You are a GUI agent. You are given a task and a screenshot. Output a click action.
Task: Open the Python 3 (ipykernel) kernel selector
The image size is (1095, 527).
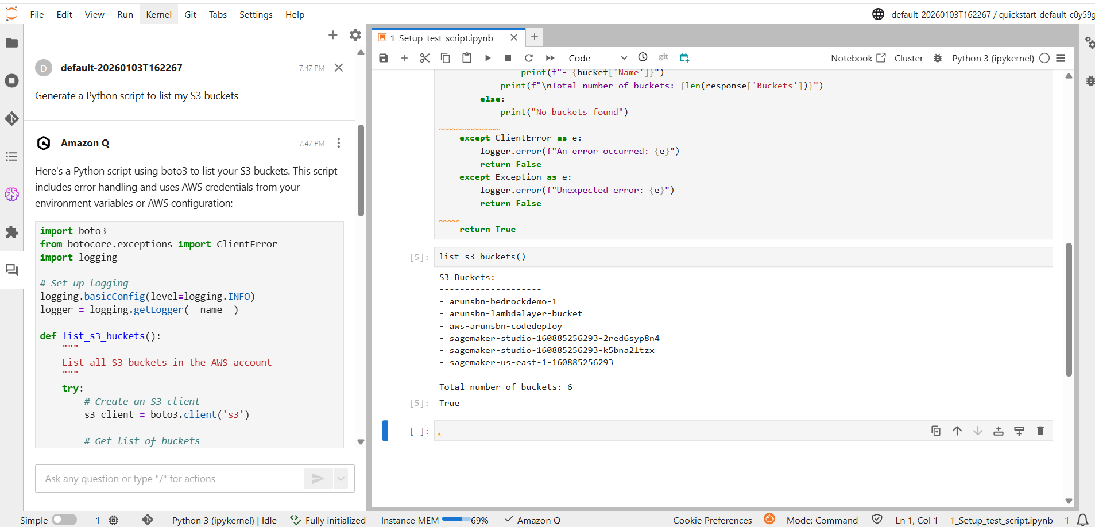pyautogui.click(x=993, y=58)
